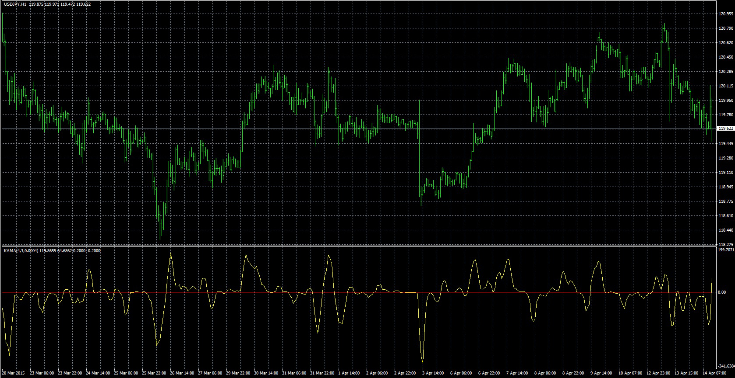Click the 120.790 price scale label
The height and width of the screenshot is (378, 735).
tap(725, 28)
